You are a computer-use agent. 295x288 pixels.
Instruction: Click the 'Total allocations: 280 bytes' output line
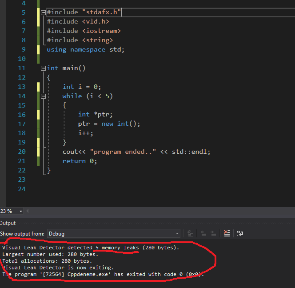(x=47, y=261)
